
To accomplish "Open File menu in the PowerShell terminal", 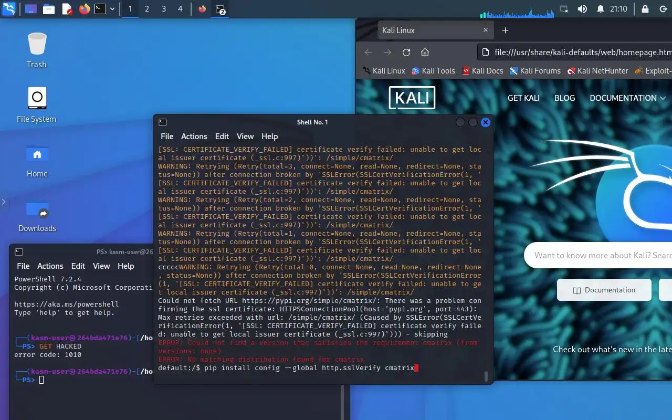I will pyautogui.click(x=23, y=266).
